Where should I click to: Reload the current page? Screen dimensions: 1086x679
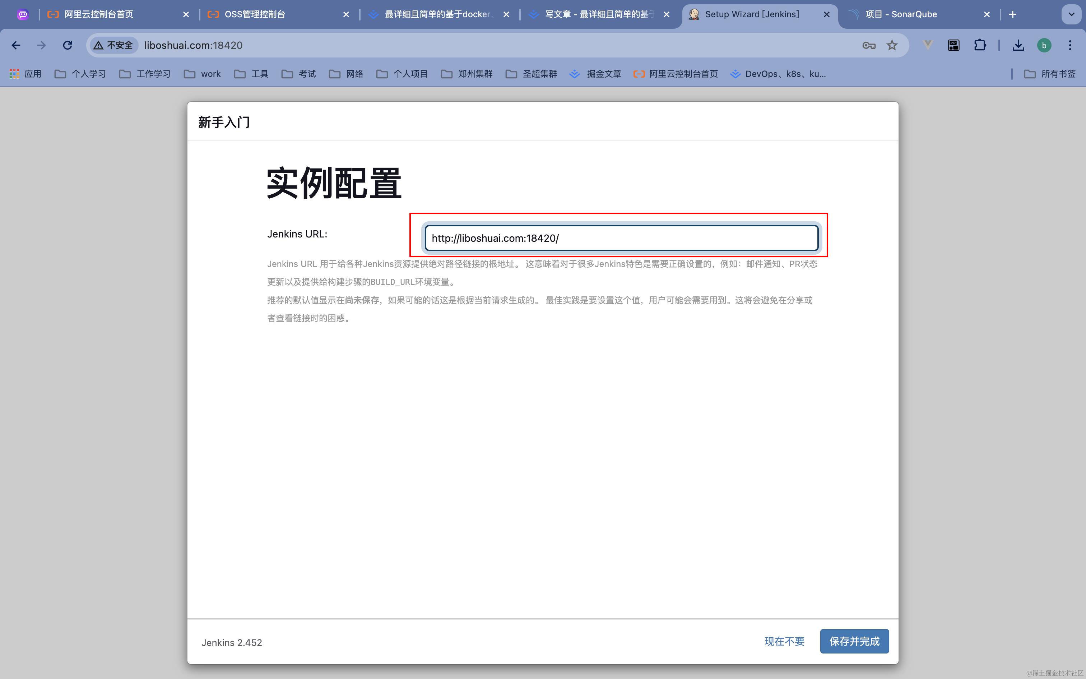67,45
